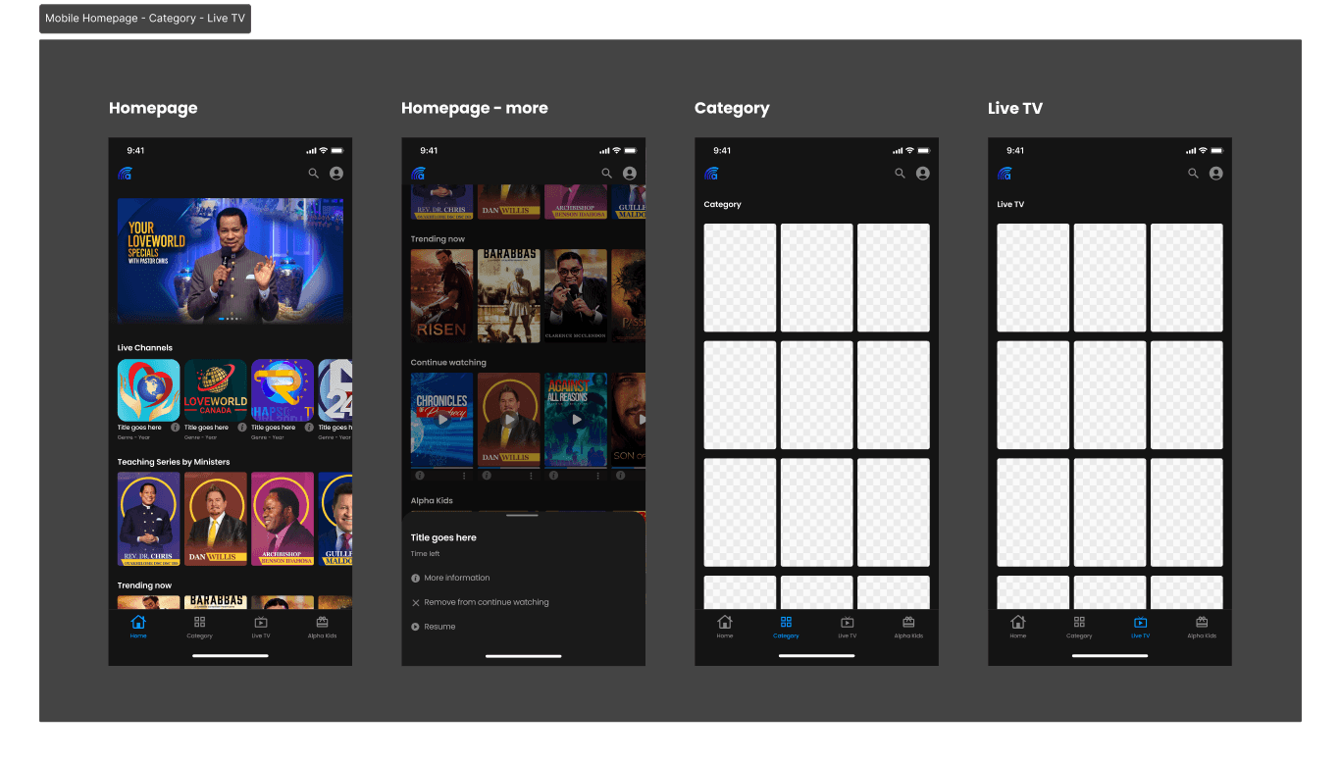The width and height of the screenshot is (1341, 762).
Task: Select Alpha Kids tab on Live TV screen
Action: point(1202,628)
